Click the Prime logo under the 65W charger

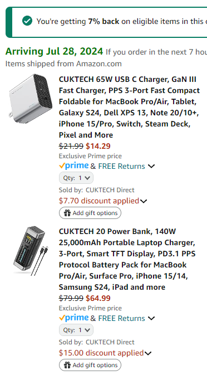click(74, 165)
